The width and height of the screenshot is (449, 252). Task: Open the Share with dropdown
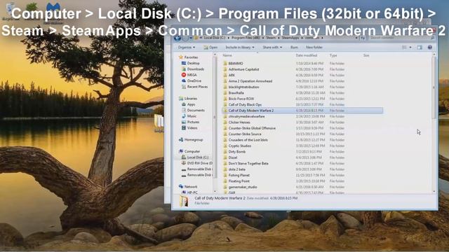(272, 48)
